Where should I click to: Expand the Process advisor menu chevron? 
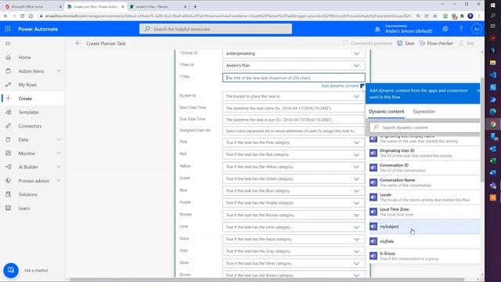(59, 181)
